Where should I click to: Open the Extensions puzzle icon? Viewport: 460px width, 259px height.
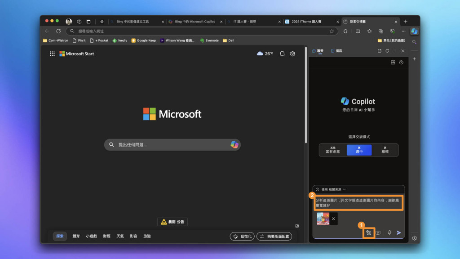click(x=345, y=31)
